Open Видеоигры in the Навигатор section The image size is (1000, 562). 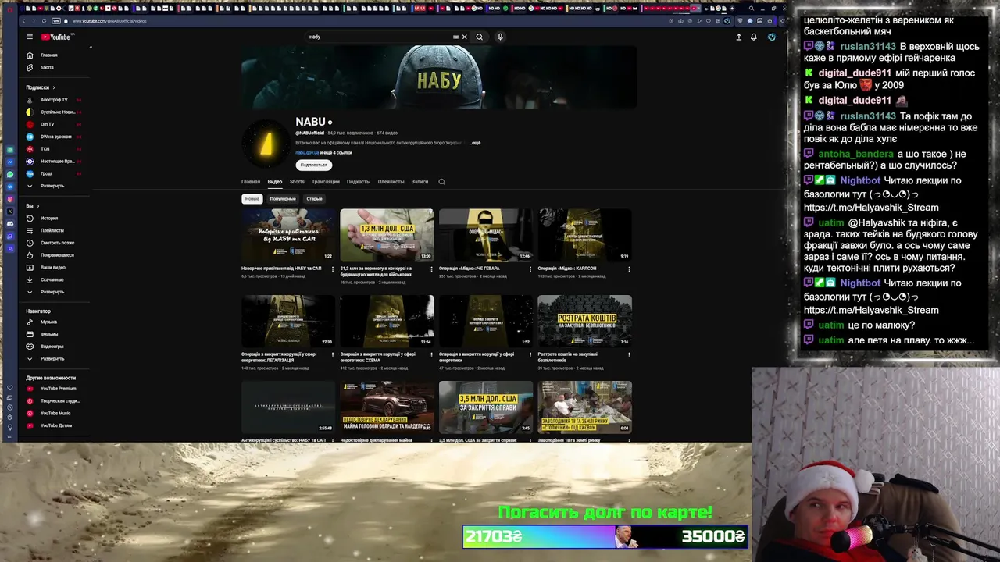[x=52, y=347]
